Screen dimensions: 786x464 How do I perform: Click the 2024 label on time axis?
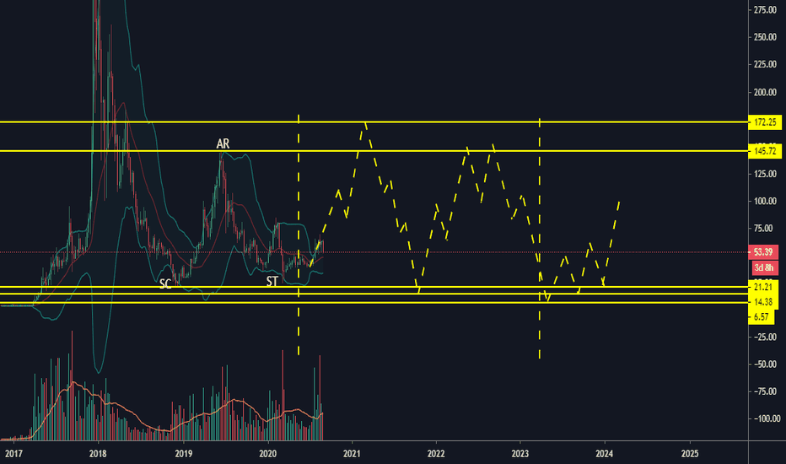coord(605,454)
